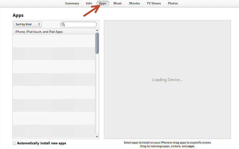Open the Movies tab
This screenshot has width=239, height=149.
(x=134, y=3)
